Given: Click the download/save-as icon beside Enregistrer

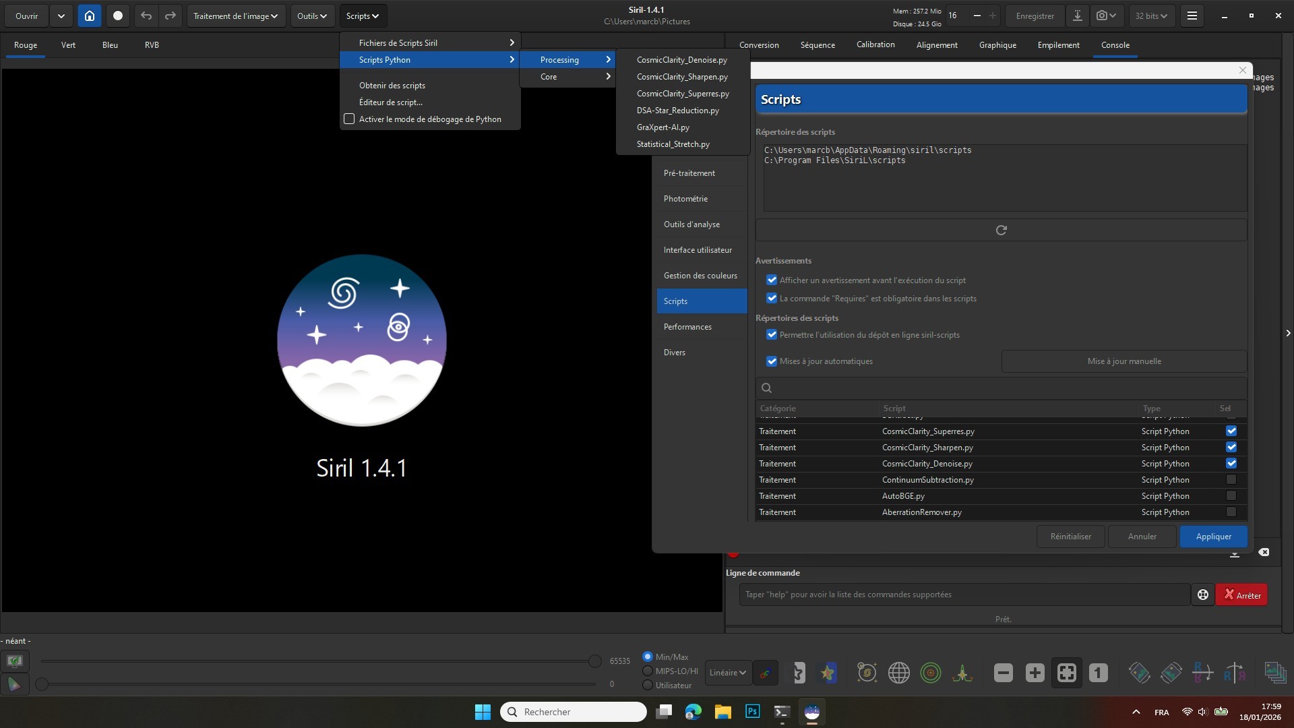Looking at the screenshot, I should pos(1078,16).
